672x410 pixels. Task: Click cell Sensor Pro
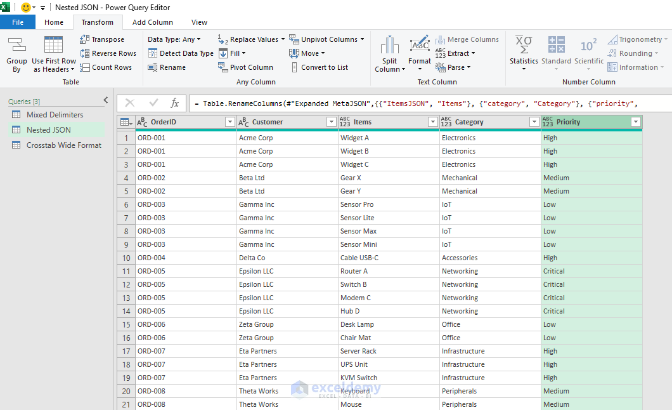click(x=389, y=204)
